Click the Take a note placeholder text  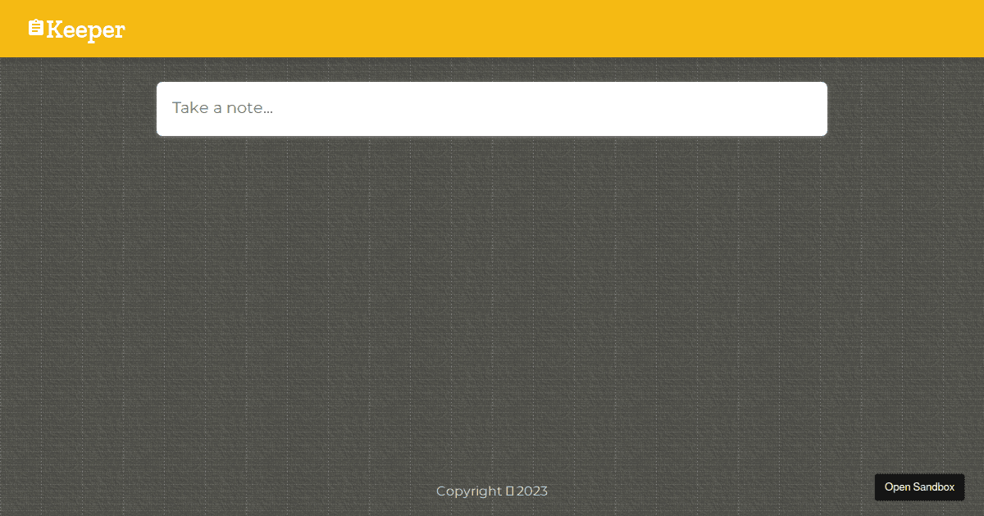tap(222, 107)
